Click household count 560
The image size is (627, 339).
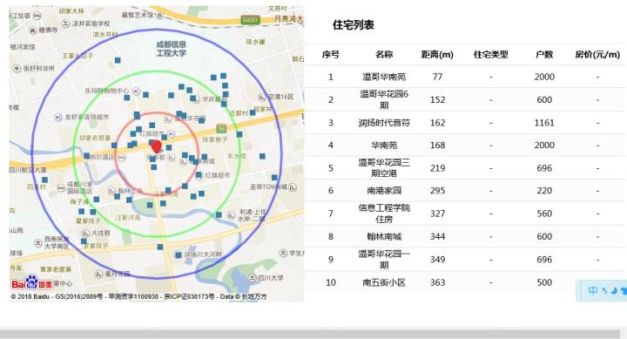click(x=544, y=214)
